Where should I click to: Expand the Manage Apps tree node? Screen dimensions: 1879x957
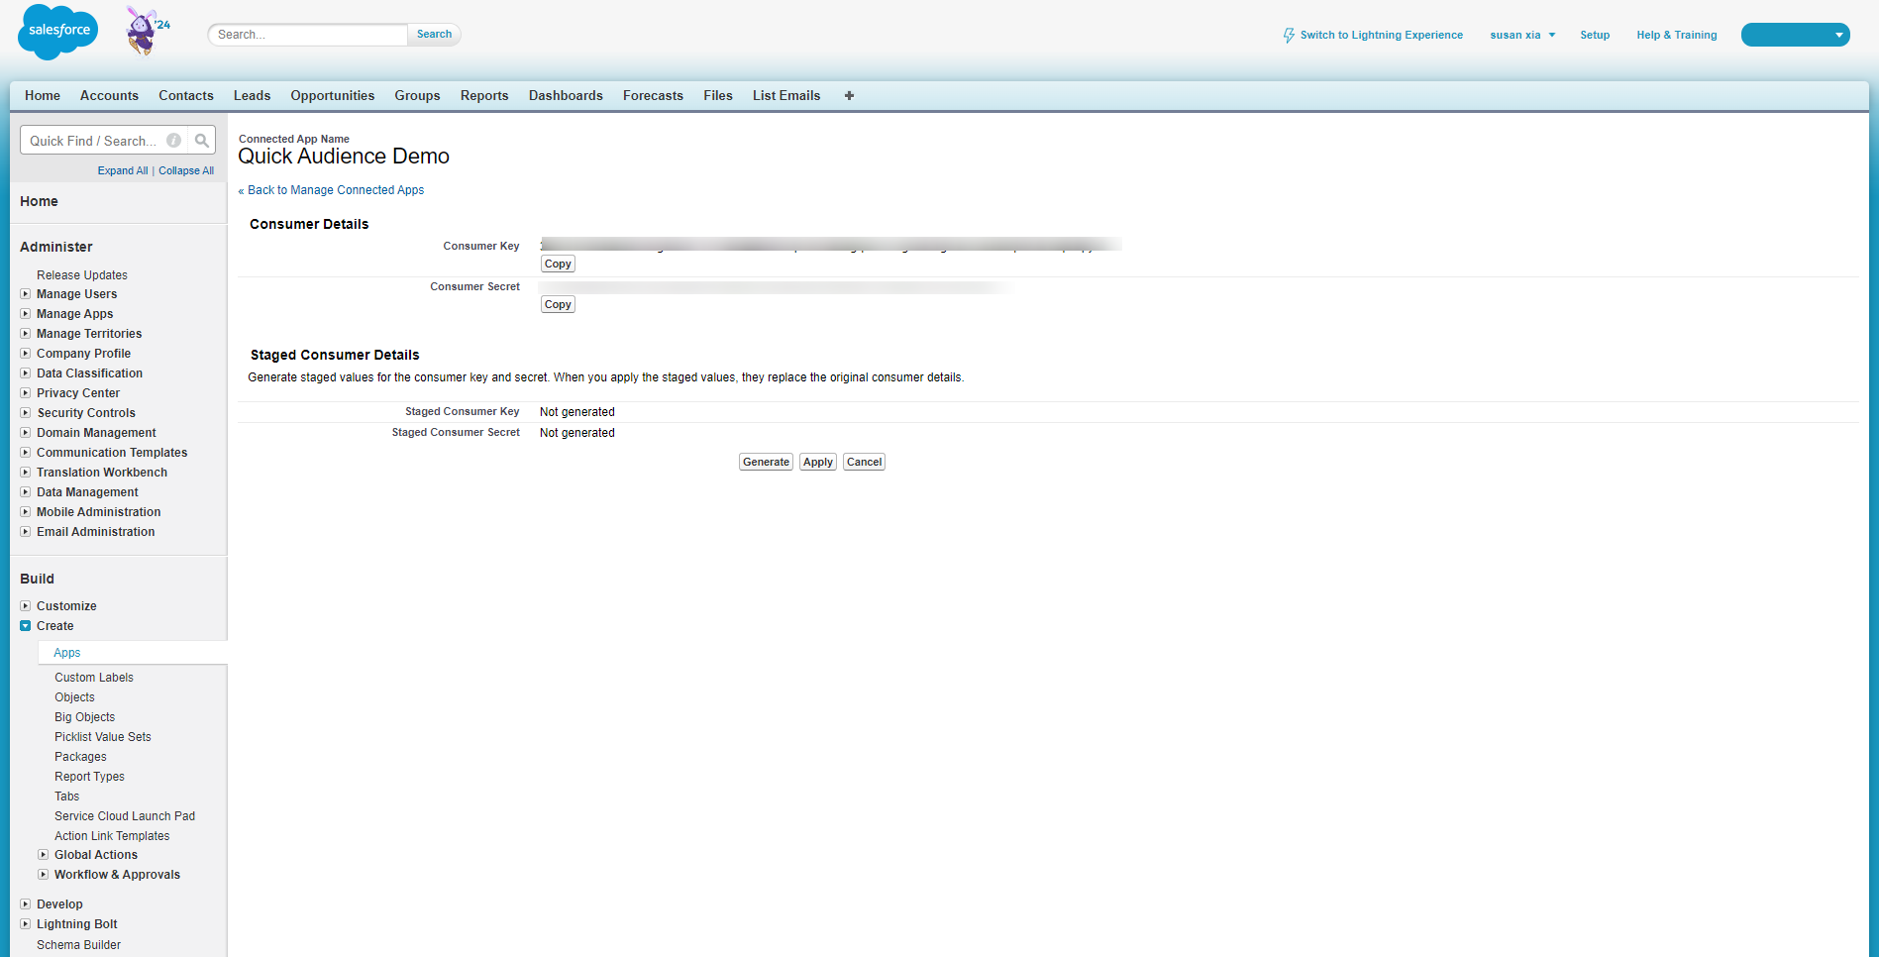[26, 314]
